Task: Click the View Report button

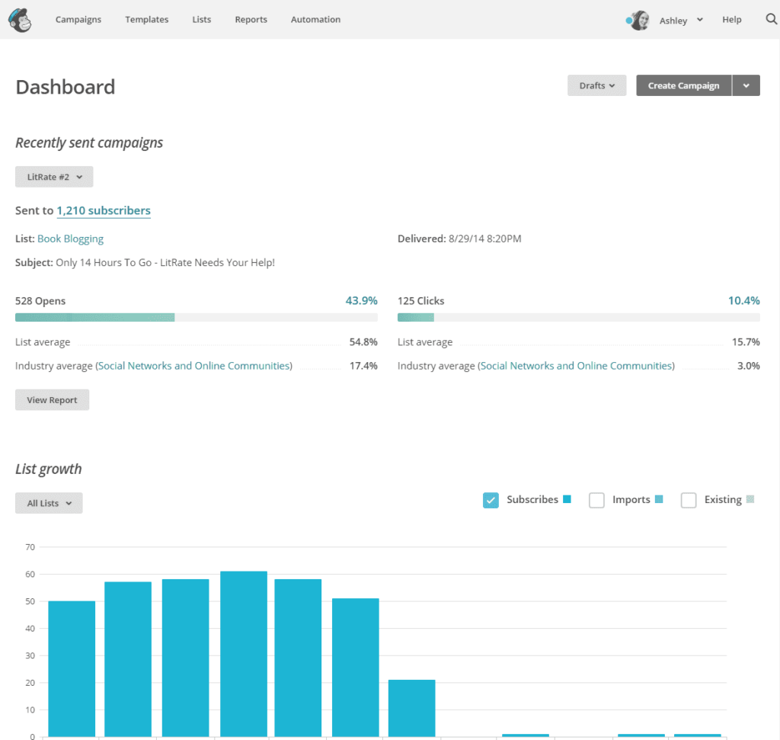Action: [53, 400]
